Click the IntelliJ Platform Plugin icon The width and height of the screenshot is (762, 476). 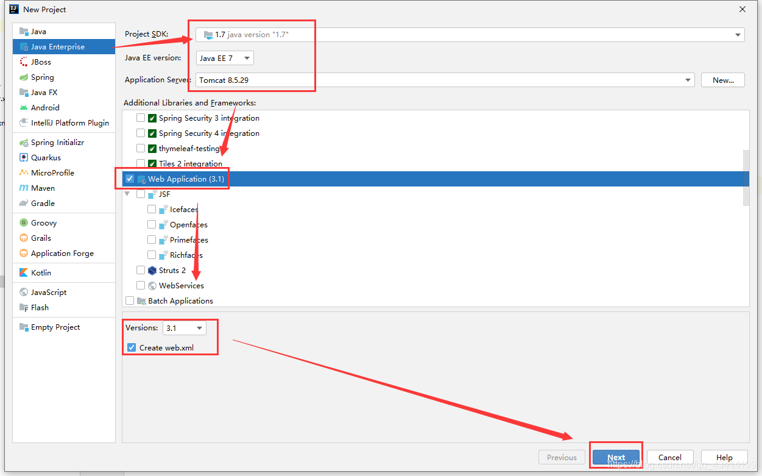[x=24, y=123]
